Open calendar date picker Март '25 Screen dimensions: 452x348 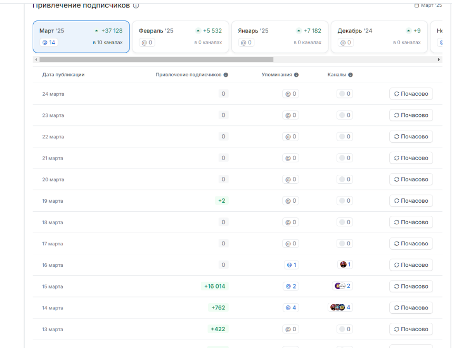click(428, 5)
